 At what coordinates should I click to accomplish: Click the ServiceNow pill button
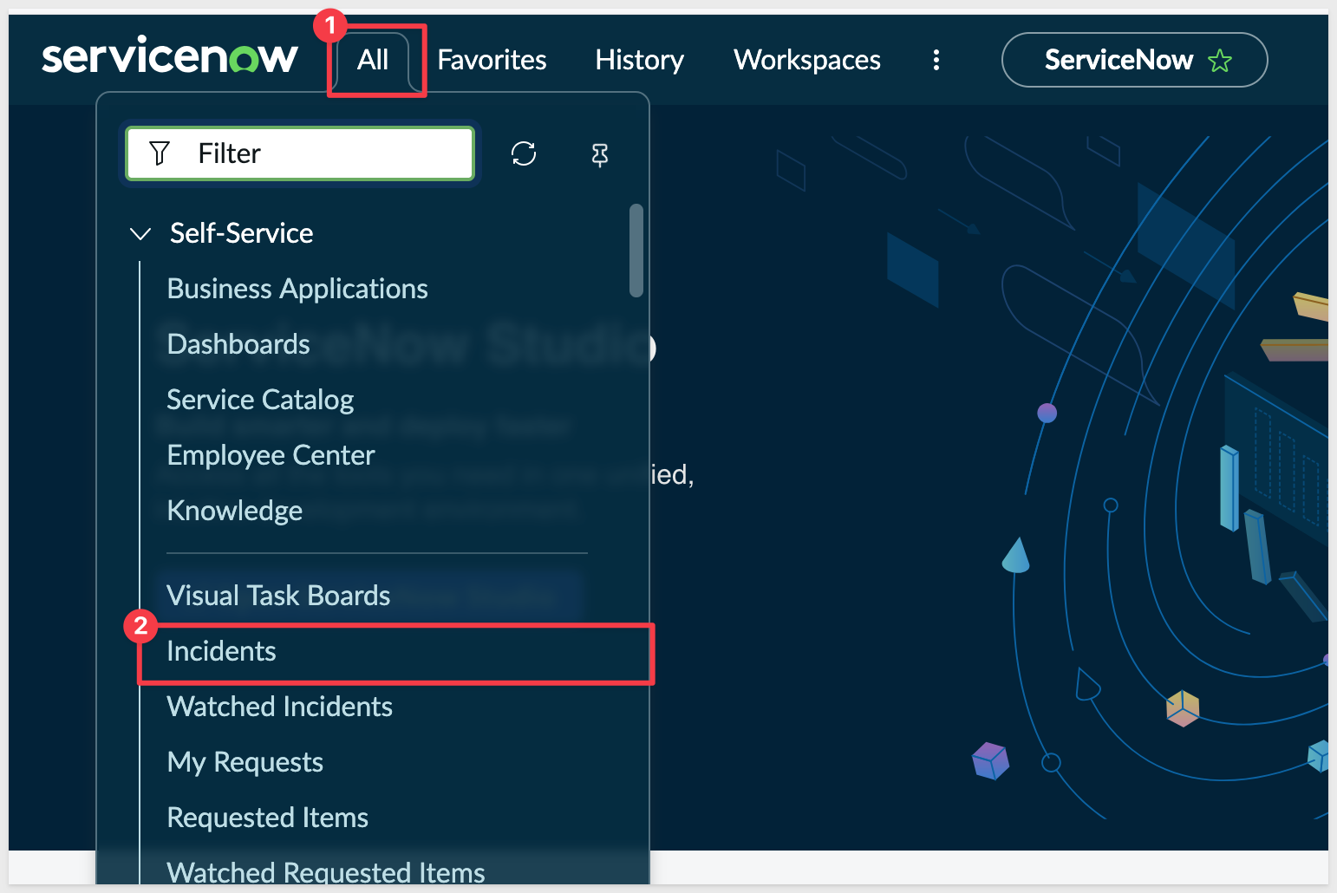click(1118, 60)
